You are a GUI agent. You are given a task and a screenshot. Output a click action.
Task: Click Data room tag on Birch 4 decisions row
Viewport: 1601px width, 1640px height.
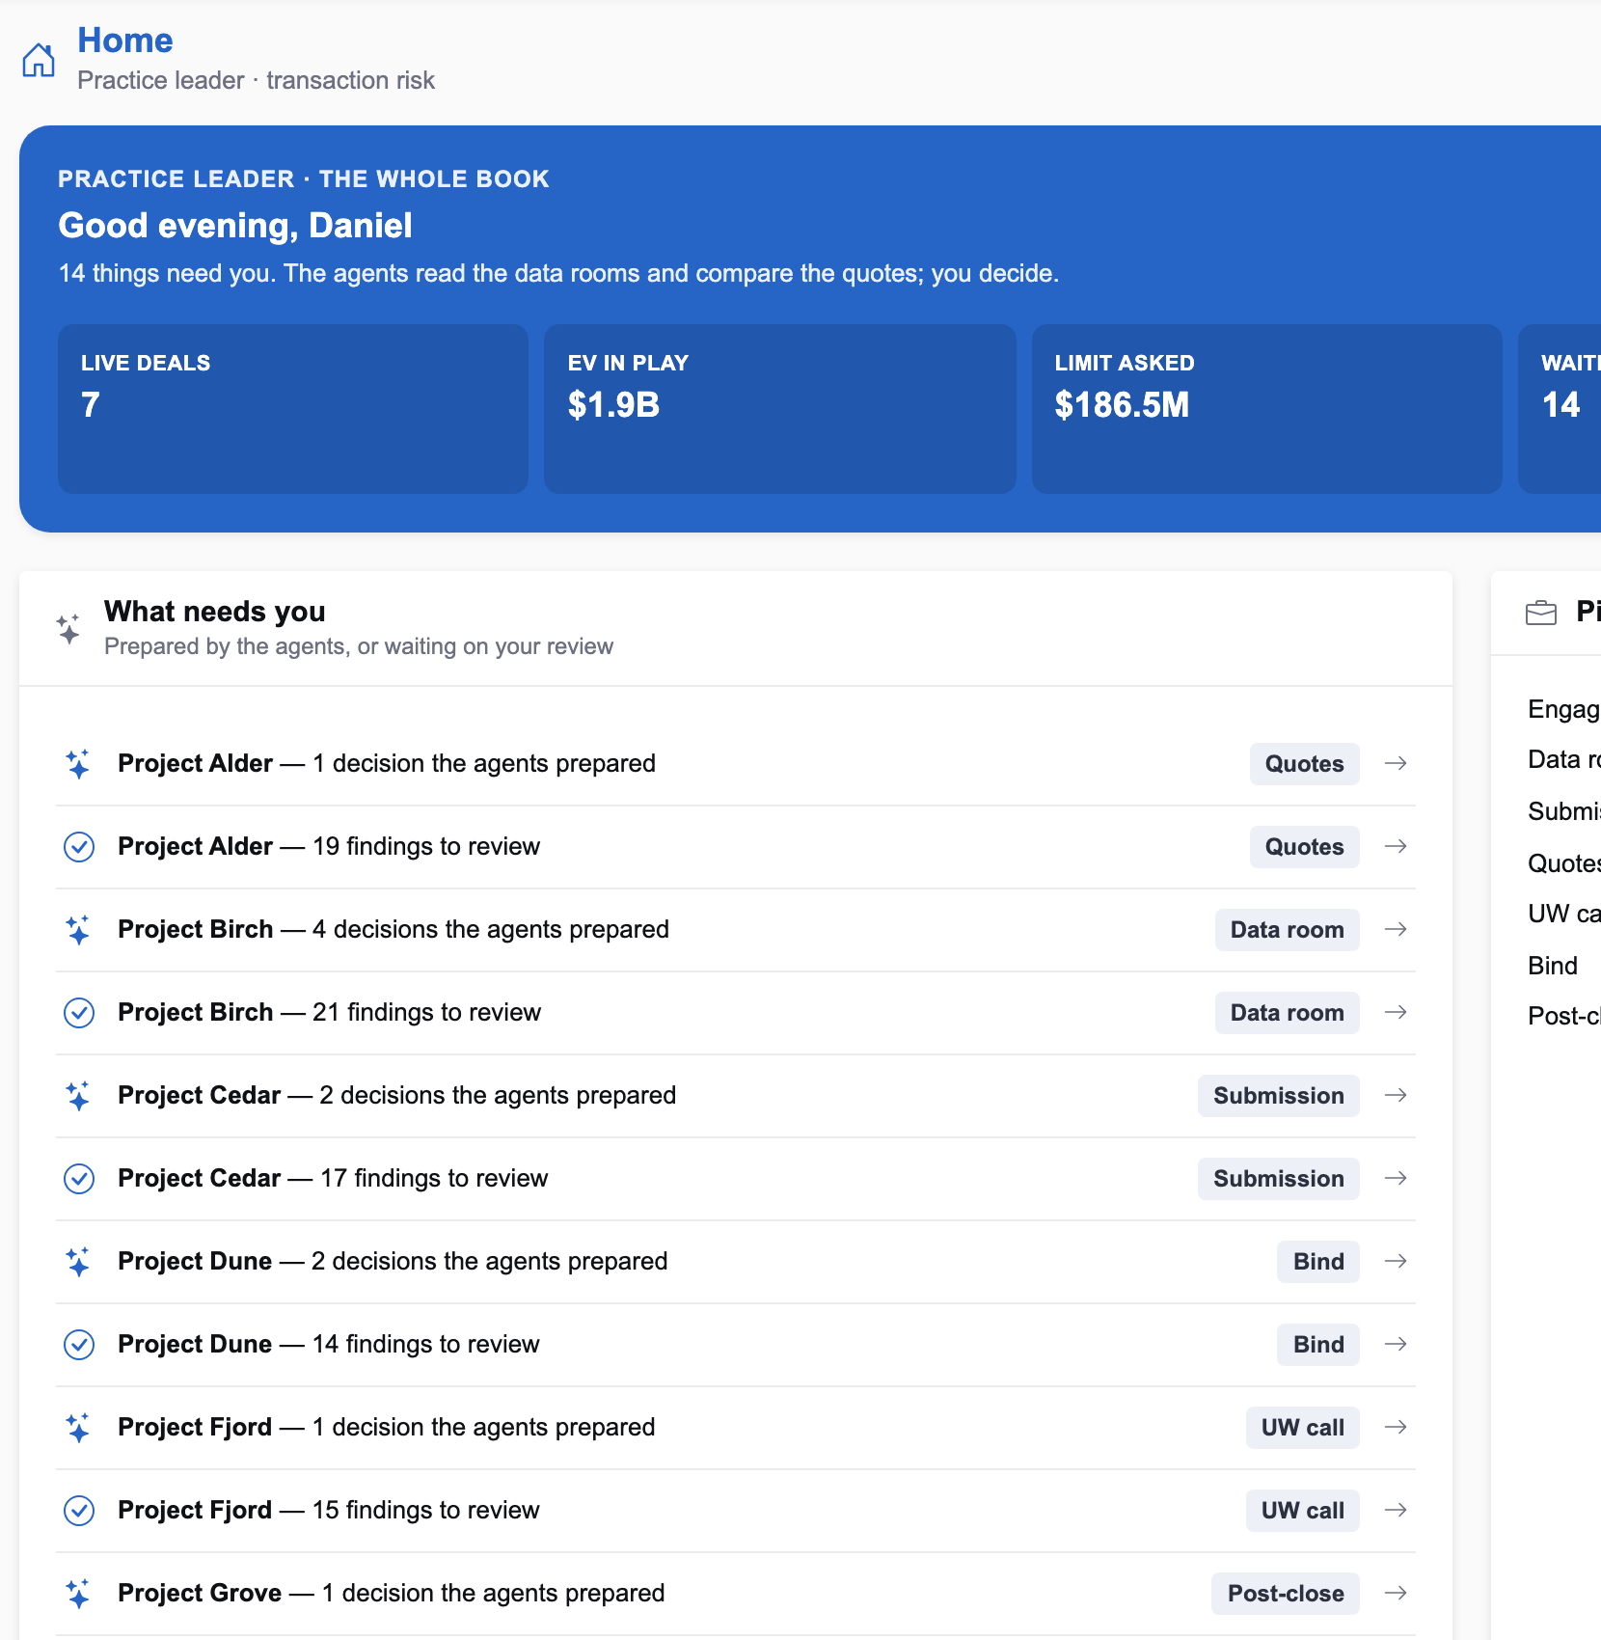1287,930
